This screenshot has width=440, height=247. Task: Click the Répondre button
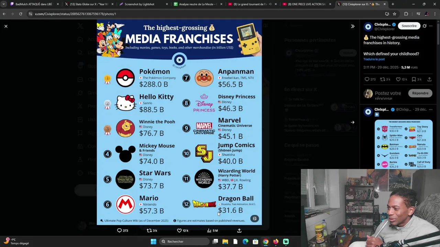pos(420,93)
